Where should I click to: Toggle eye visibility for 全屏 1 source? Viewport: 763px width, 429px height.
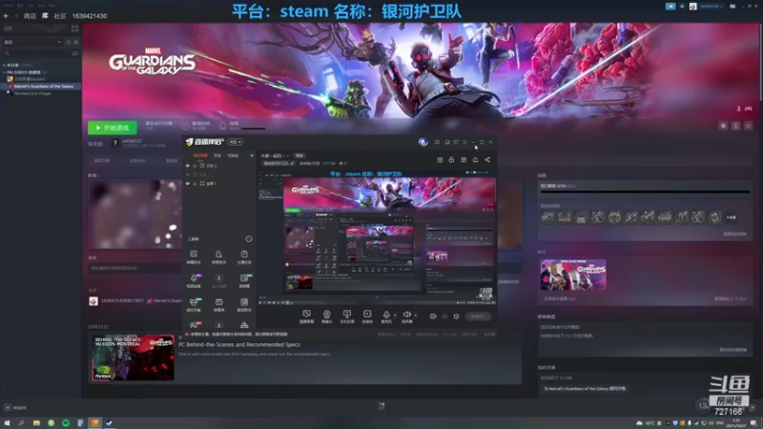pos(188,183)
